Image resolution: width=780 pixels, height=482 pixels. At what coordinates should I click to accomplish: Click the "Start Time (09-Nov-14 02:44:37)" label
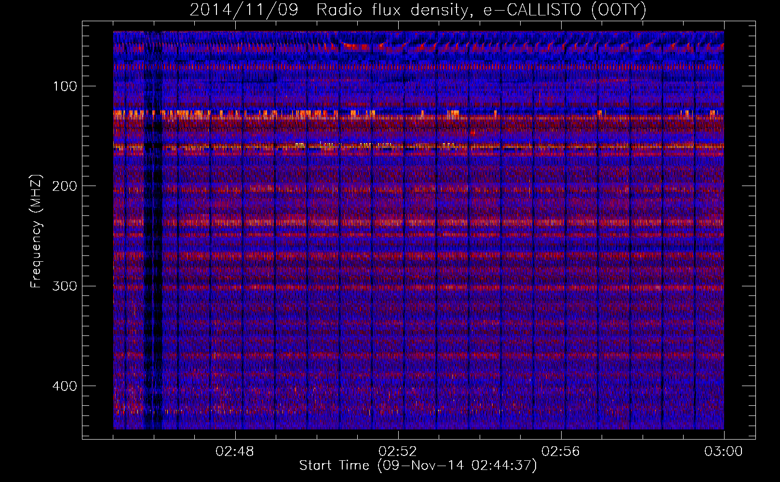click(x=418, y=466)
